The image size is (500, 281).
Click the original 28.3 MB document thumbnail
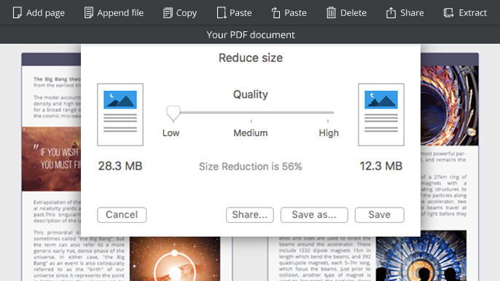120,115
